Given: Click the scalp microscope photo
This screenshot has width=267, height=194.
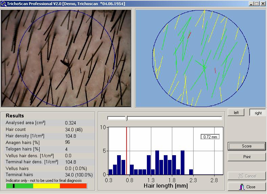Looking at the screenshot, I should coord(66,58).
